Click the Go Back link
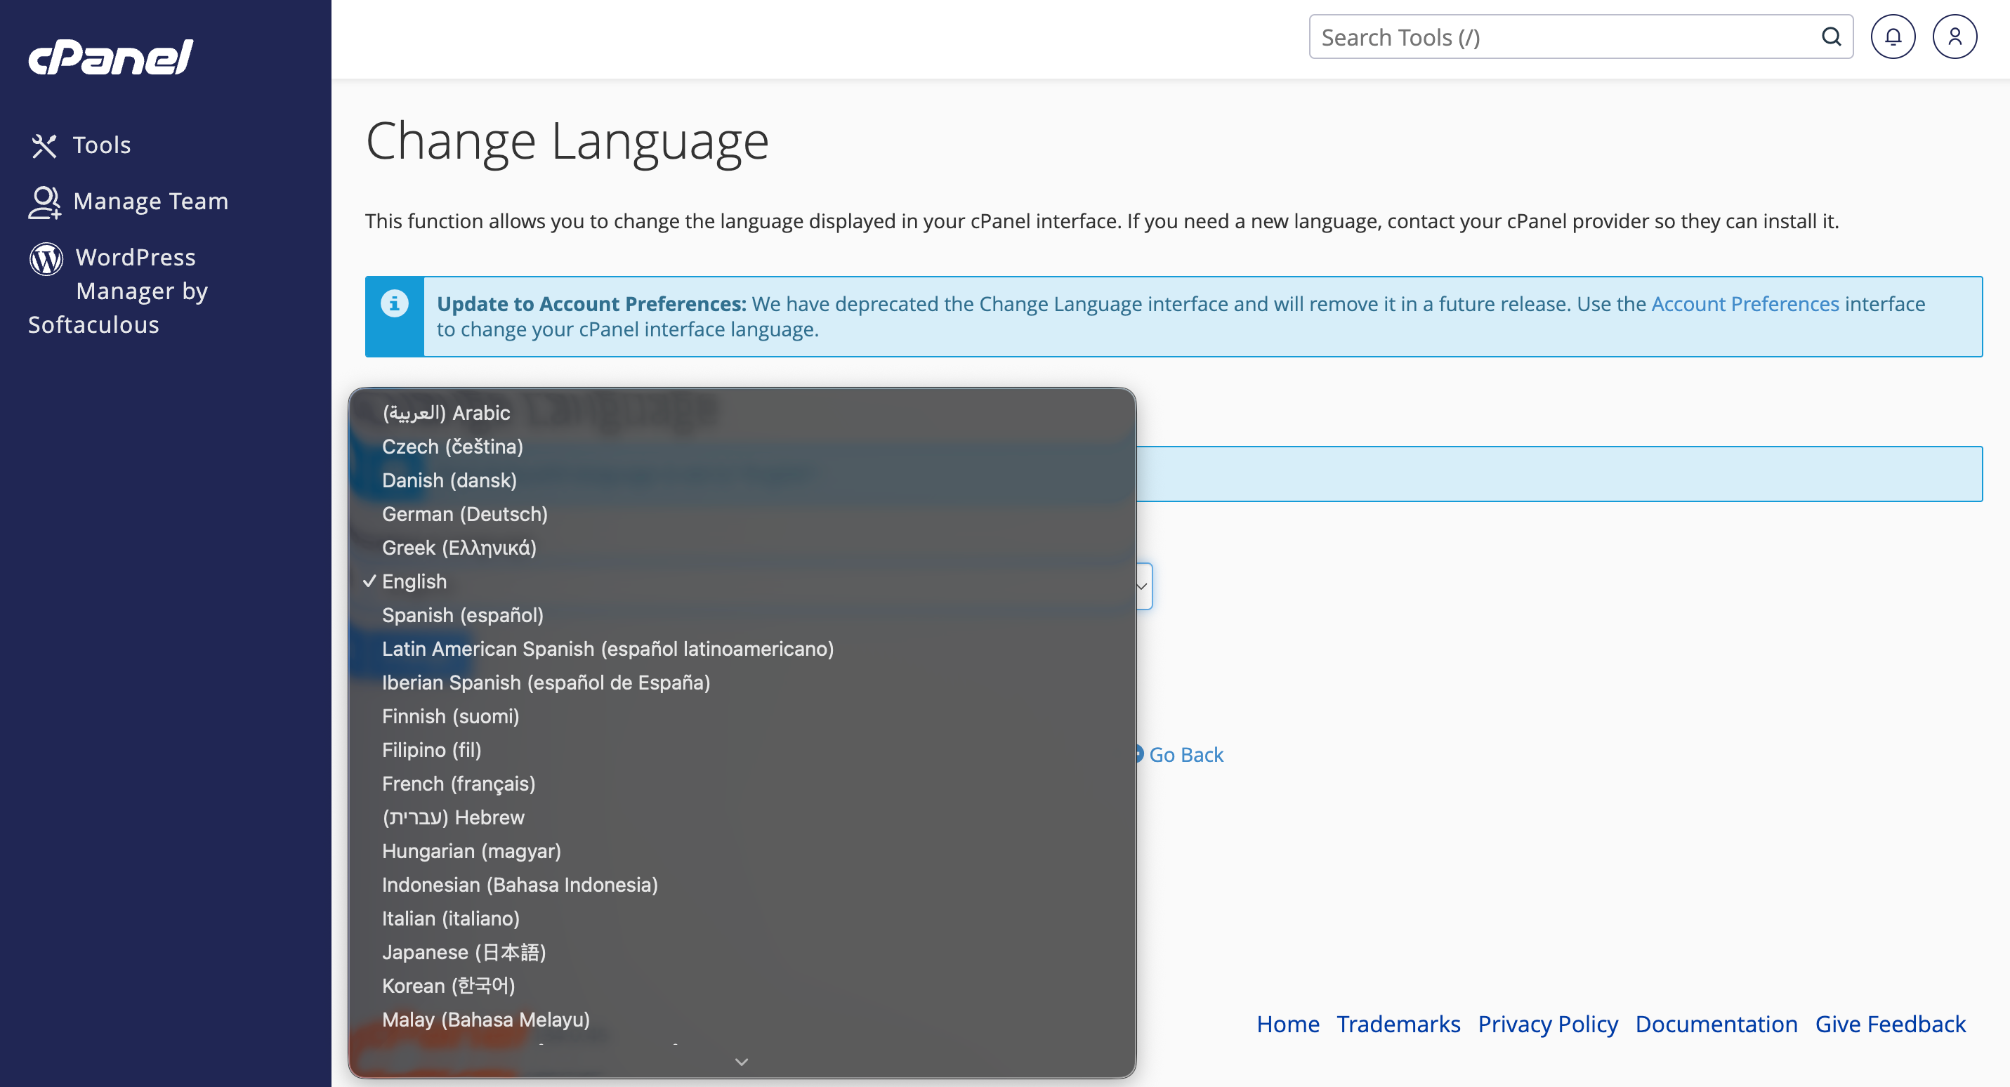This screenshot has width=2010, height=1087. click(x=1186, y=755)
